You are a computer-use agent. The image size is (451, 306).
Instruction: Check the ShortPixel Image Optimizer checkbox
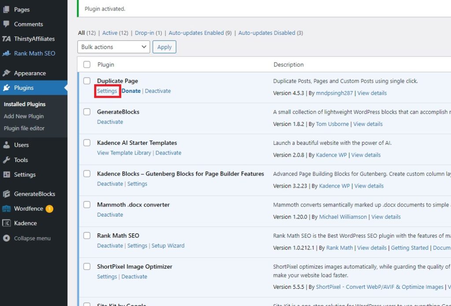pyautogui.click(x=87, y=266)
